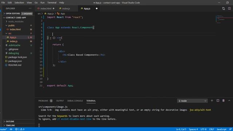Switch to the index.js editor tab
233x131 pixels.
click(x=66, y=8)
